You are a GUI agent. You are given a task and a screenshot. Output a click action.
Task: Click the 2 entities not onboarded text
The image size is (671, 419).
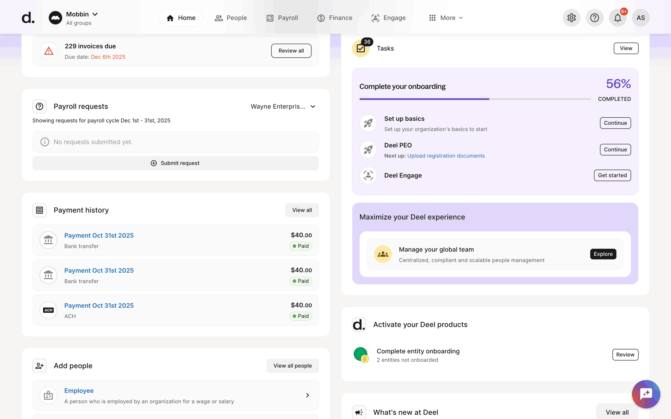pyautogui.click(x=407, y=360)
